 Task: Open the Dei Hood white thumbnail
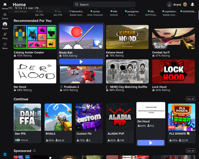(151, 110)
